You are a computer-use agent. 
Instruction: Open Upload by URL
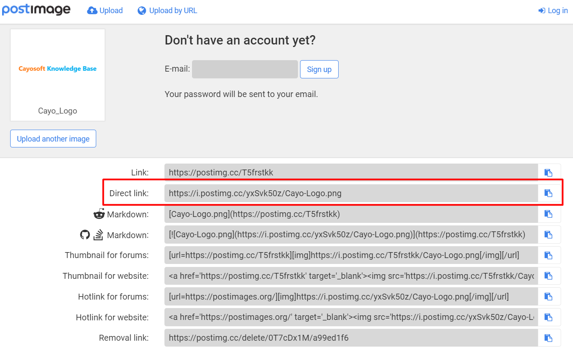tap(167, 11)
